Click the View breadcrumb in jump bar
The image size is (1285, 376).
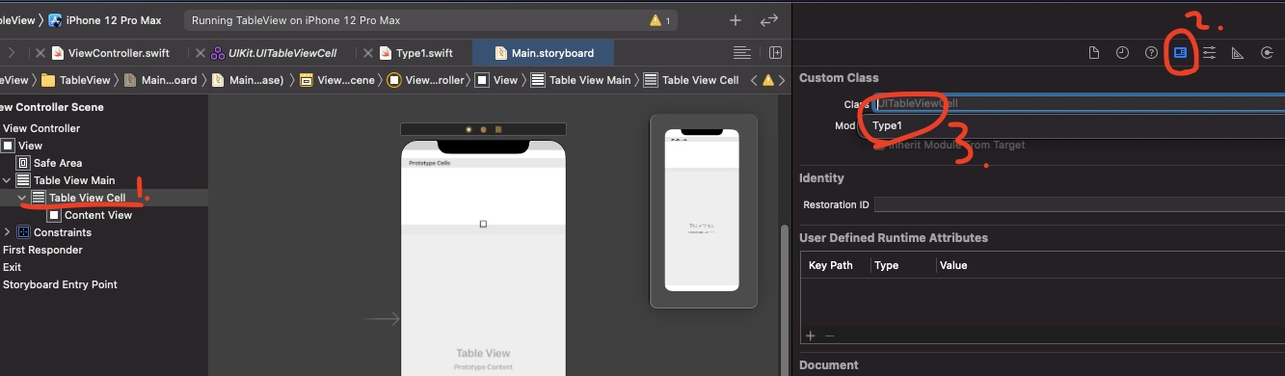(x=496, y=80)
